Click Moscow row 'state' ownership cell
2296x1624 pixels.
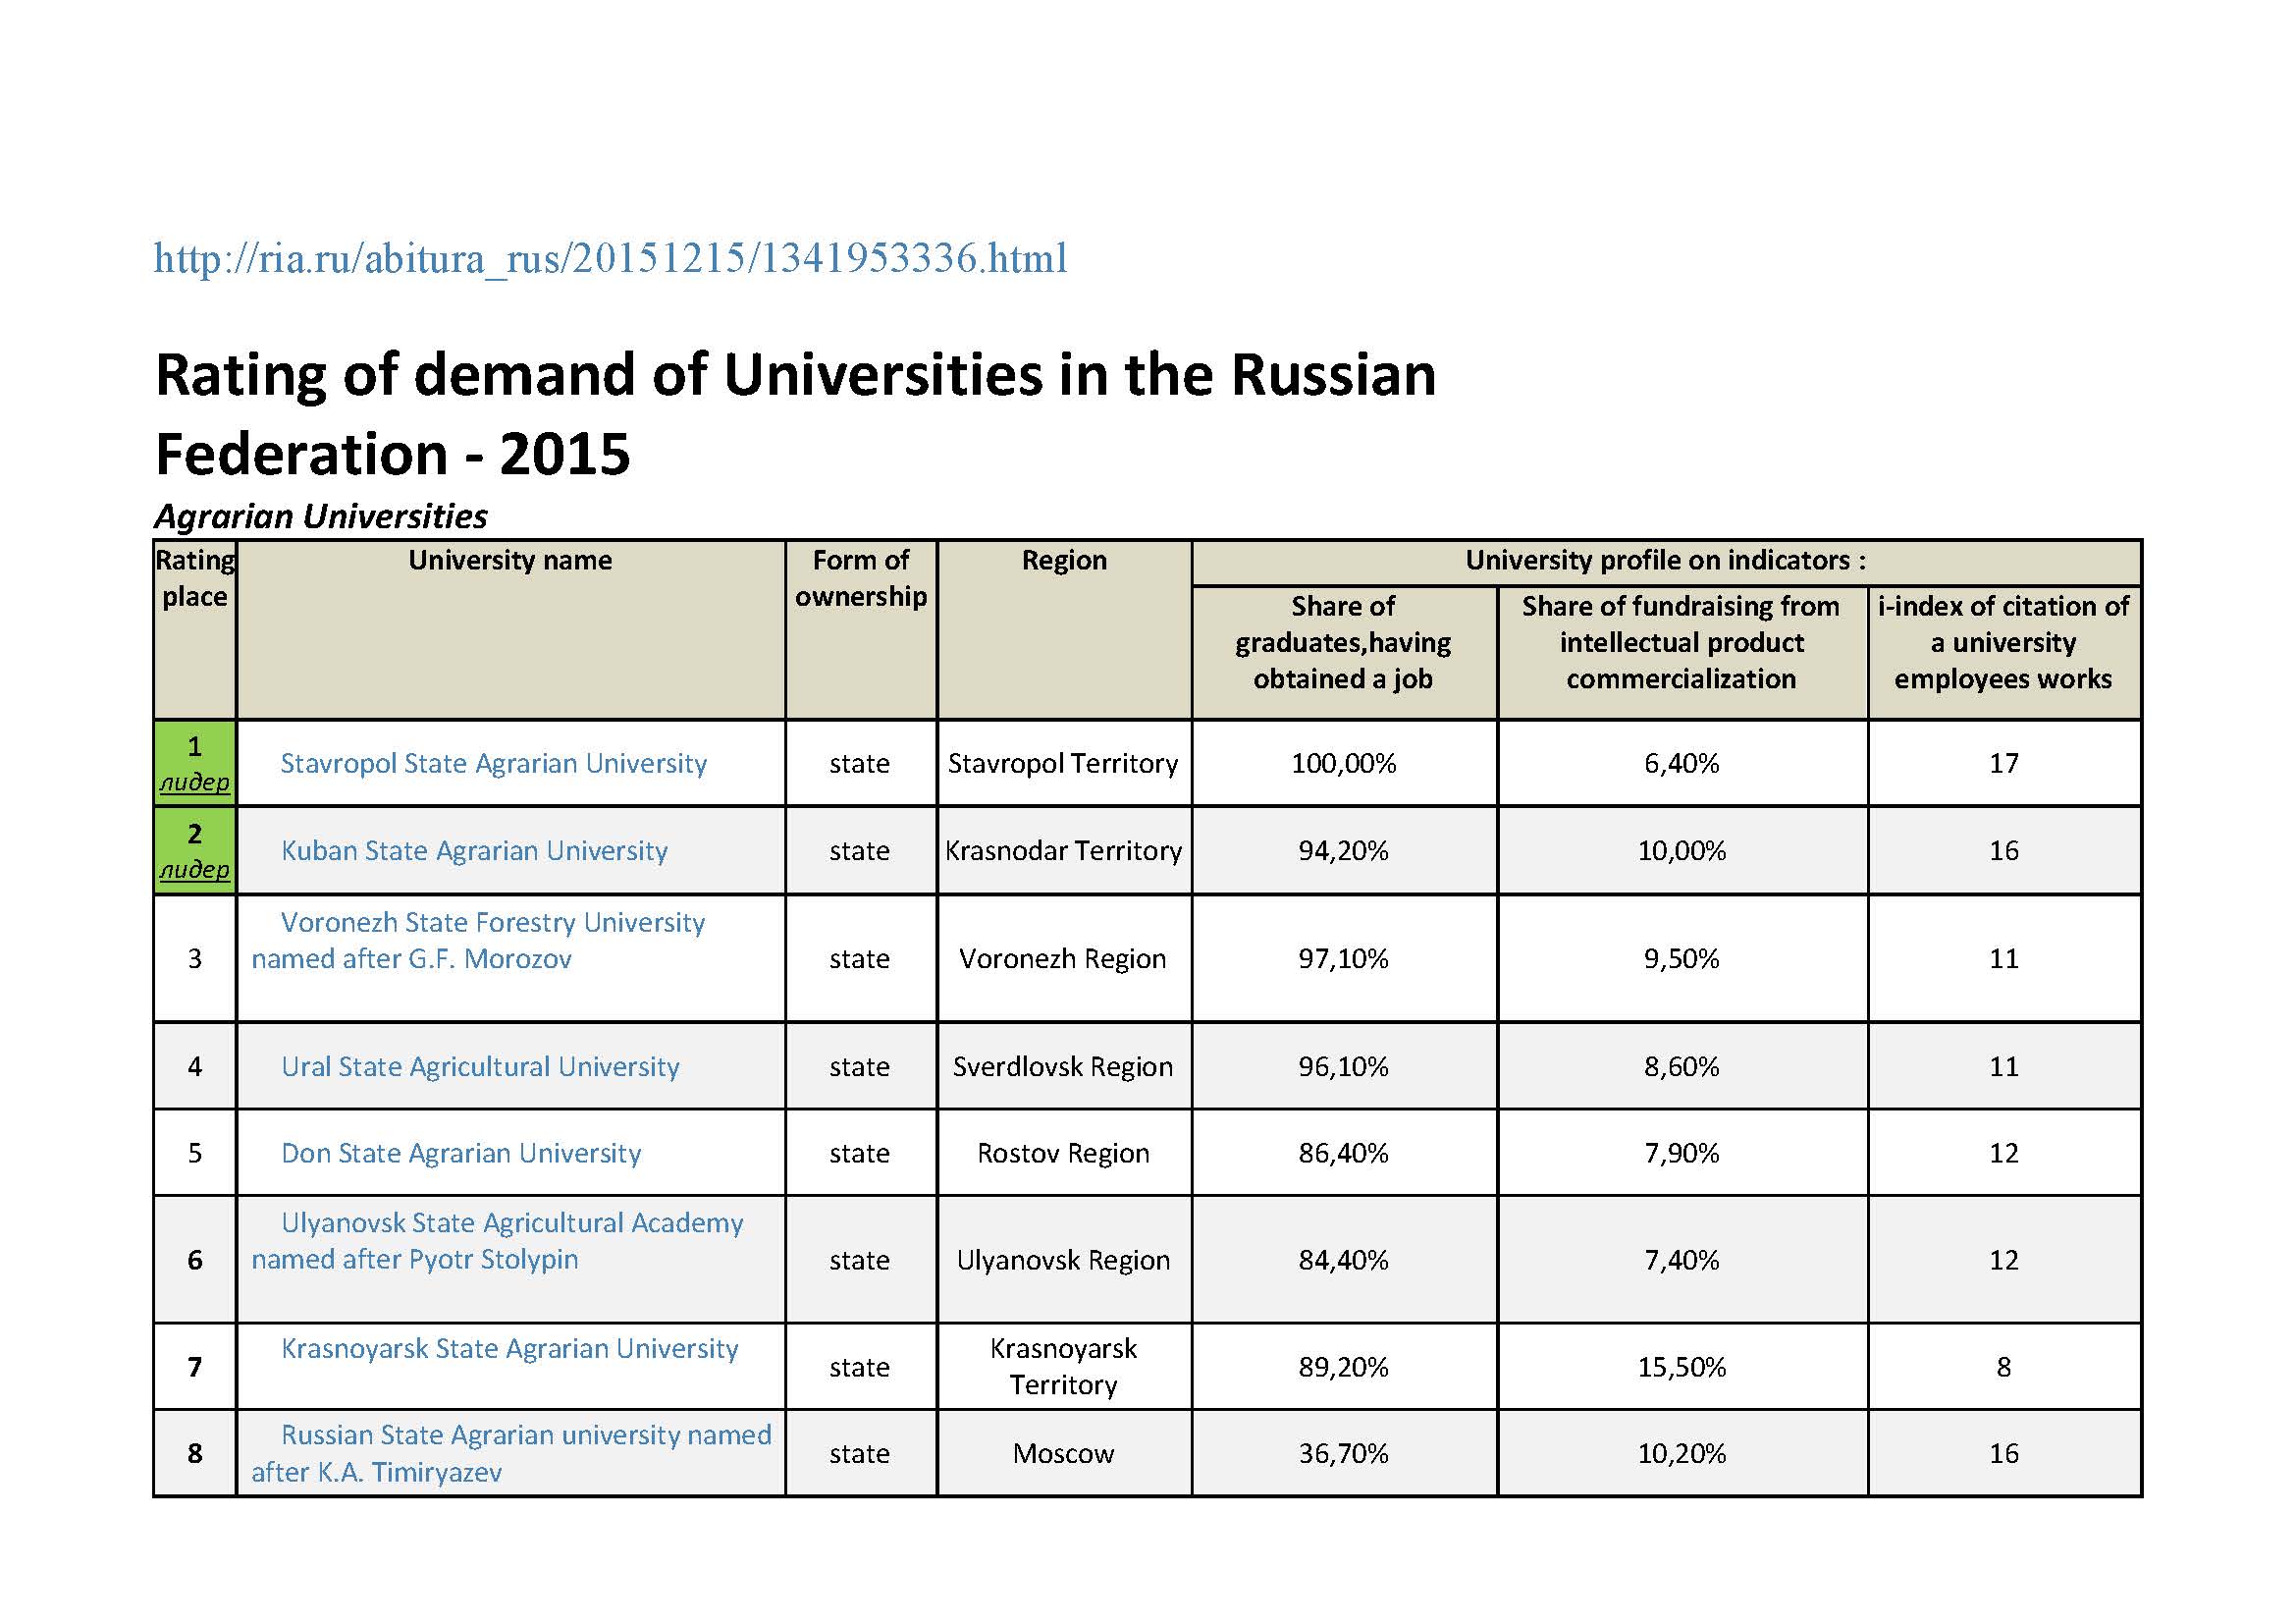point(859,1453)
